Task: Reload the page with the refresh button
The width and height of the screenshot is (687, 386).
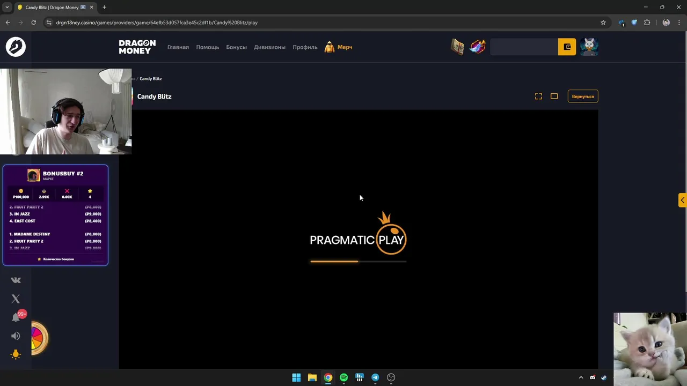Action: click(x=33, y=23)
